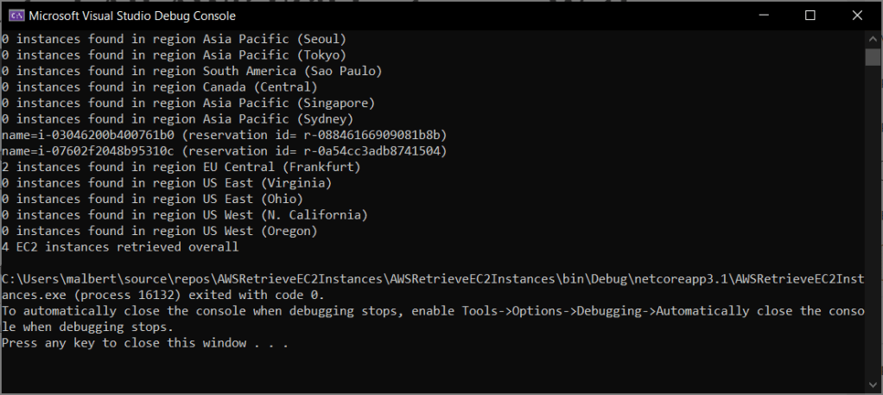
Task: Close the Debug Console window
Action: pyautogui.click(x=857, y=16)
